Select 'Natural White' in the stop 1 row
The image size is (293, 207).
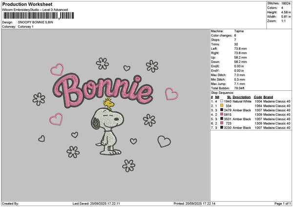click(x=242, y=102)
